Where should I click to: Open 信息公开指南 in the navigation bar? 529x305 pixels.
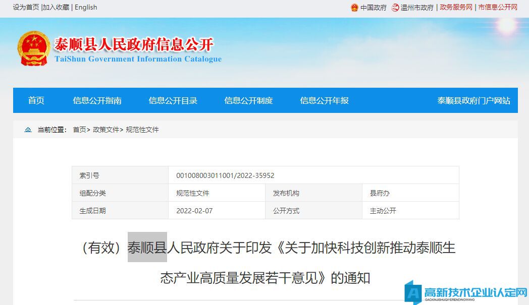(x=97, y=100)
